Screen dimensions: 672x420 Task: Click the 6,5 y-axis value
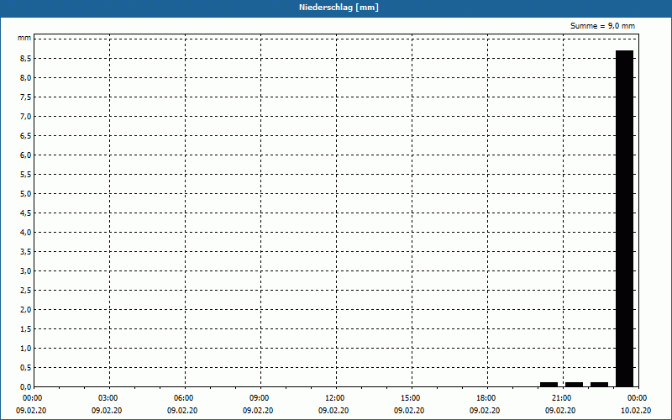[x=26, y=135]
